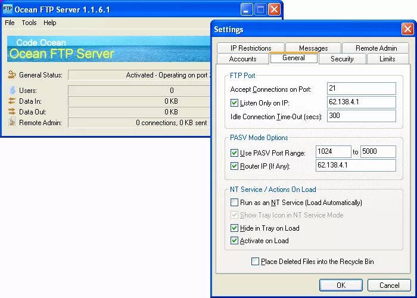
Task: Click the General Status icon
Action: pos(12,74)
